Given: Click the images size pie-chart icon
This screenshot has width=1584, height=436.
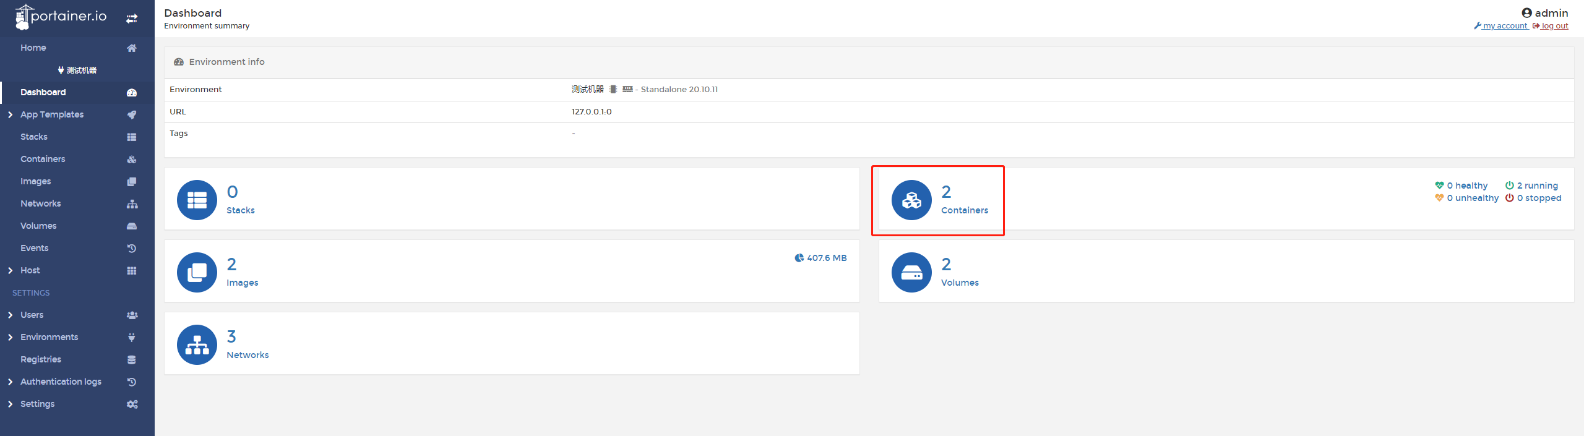Looking at the screenshot, I should (x=799, y=258).
